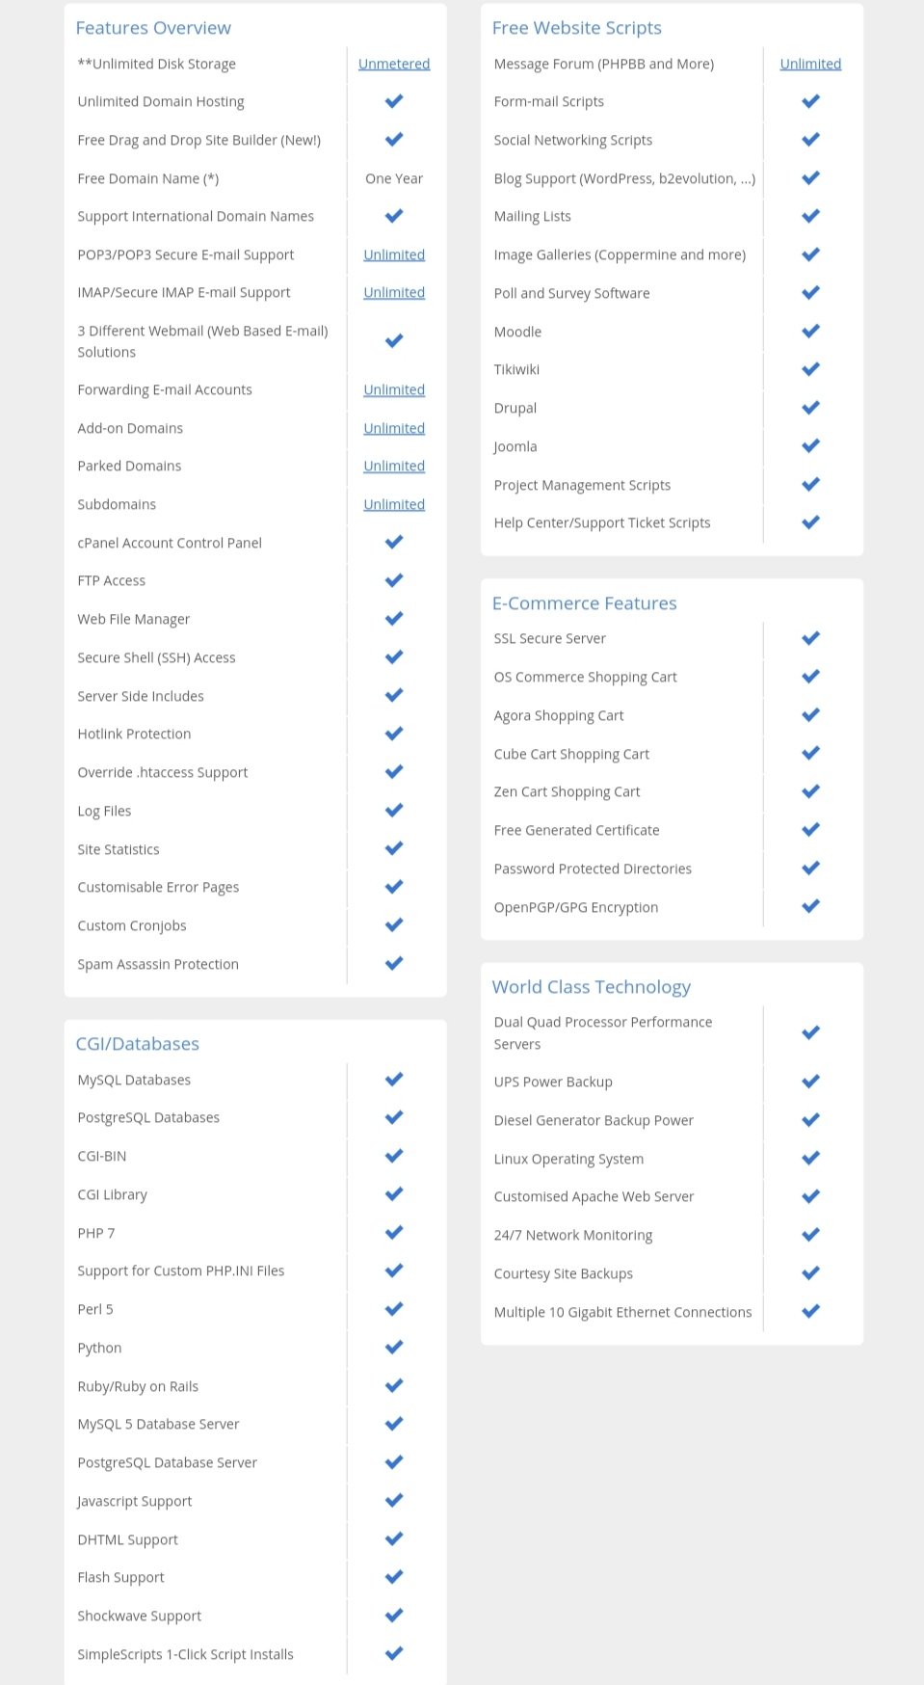The image size is (924, 1685).
Task: Click the Joomla script label
Action: [515, 446]
